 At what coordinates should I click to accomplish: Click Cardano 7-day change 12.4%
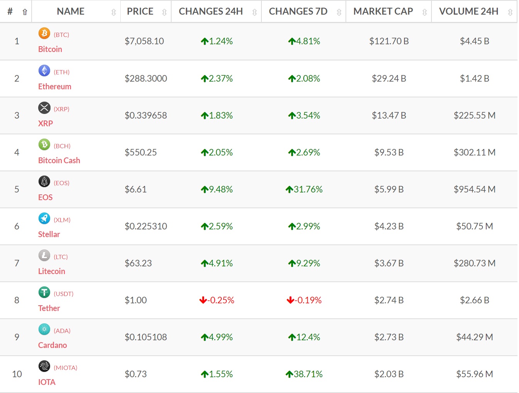[x=304, y=337]
